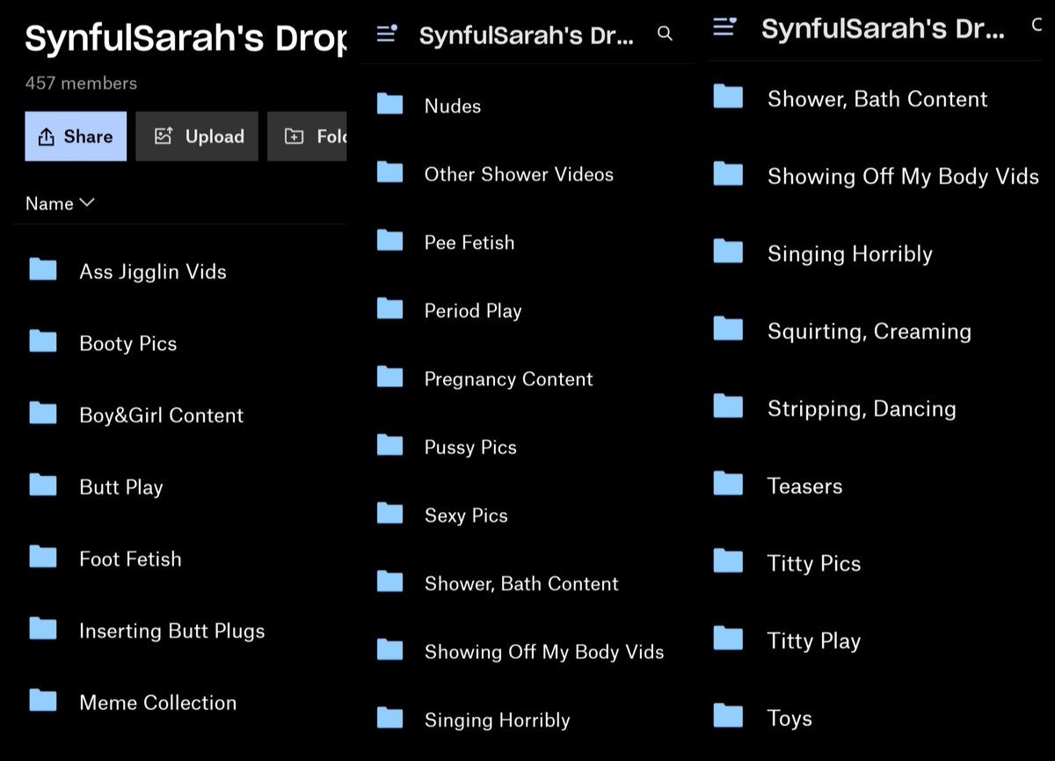
Task: Click the Boy&Girl Content folder icon
Action: pos(42,413)
